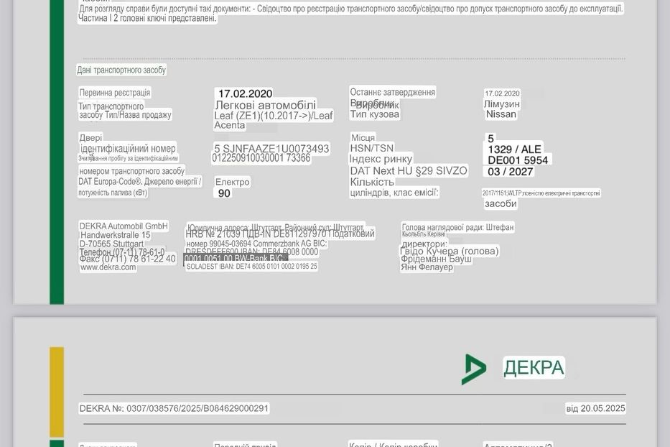Click the street address "Handwerkstraße 15"
Image resolution: width=670 pixels, height=447 pixels.
coord(116,235)
